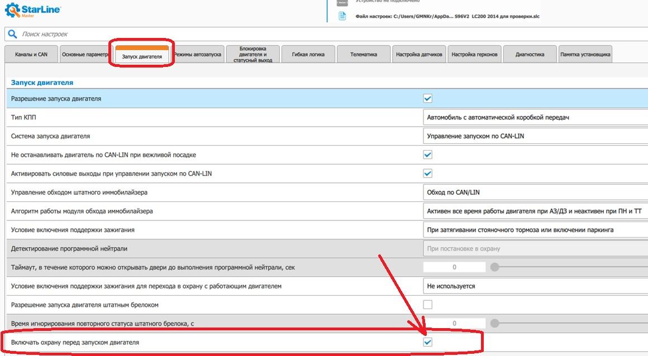Click the программной нейтрали timeout slider handle
The height and width of the screenshot is (356, 648).
click(x=494, y=267)
